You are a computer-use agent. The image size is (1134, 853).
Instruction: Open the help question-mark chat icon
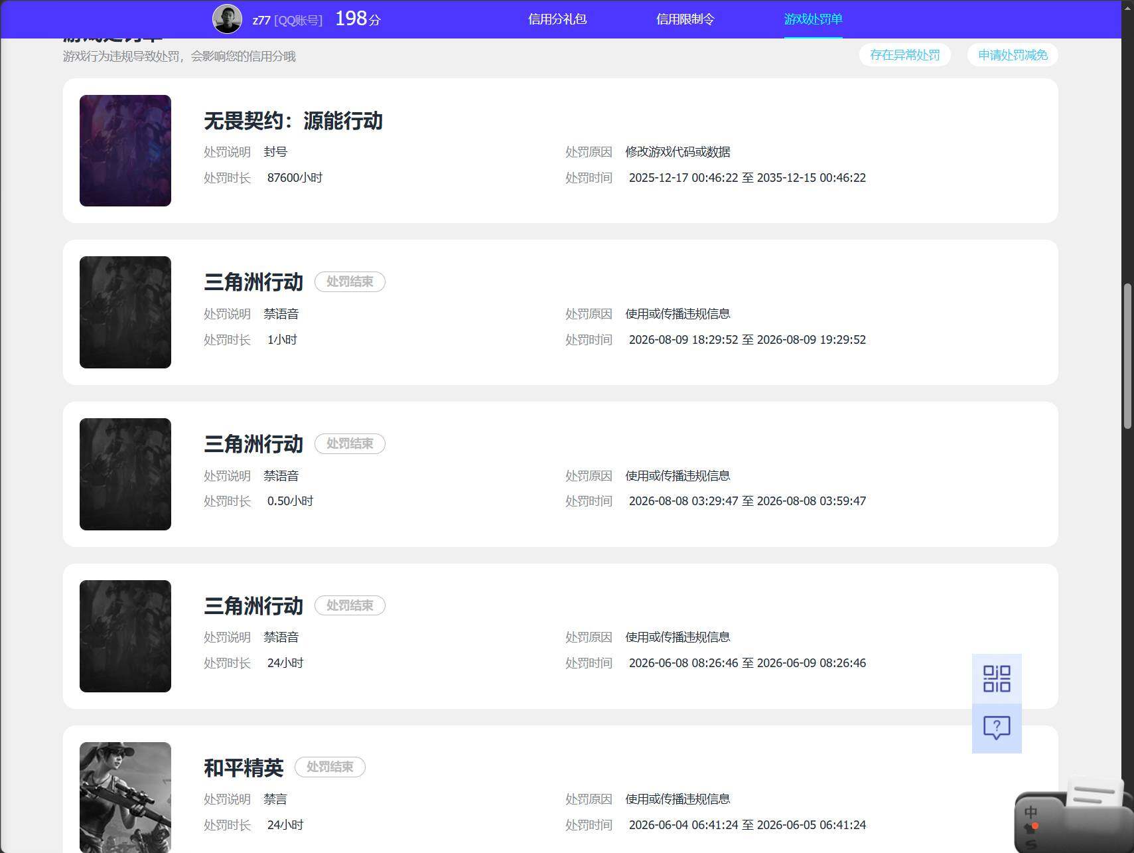click(x=997, y=728)
